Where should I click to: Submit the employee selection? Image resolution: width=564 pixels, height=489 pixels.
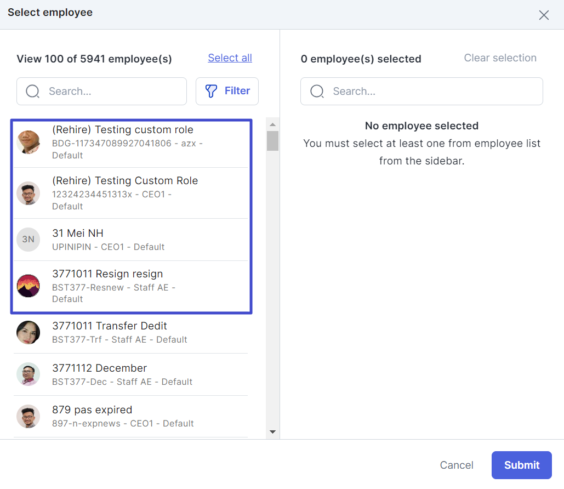click(521, 465)
